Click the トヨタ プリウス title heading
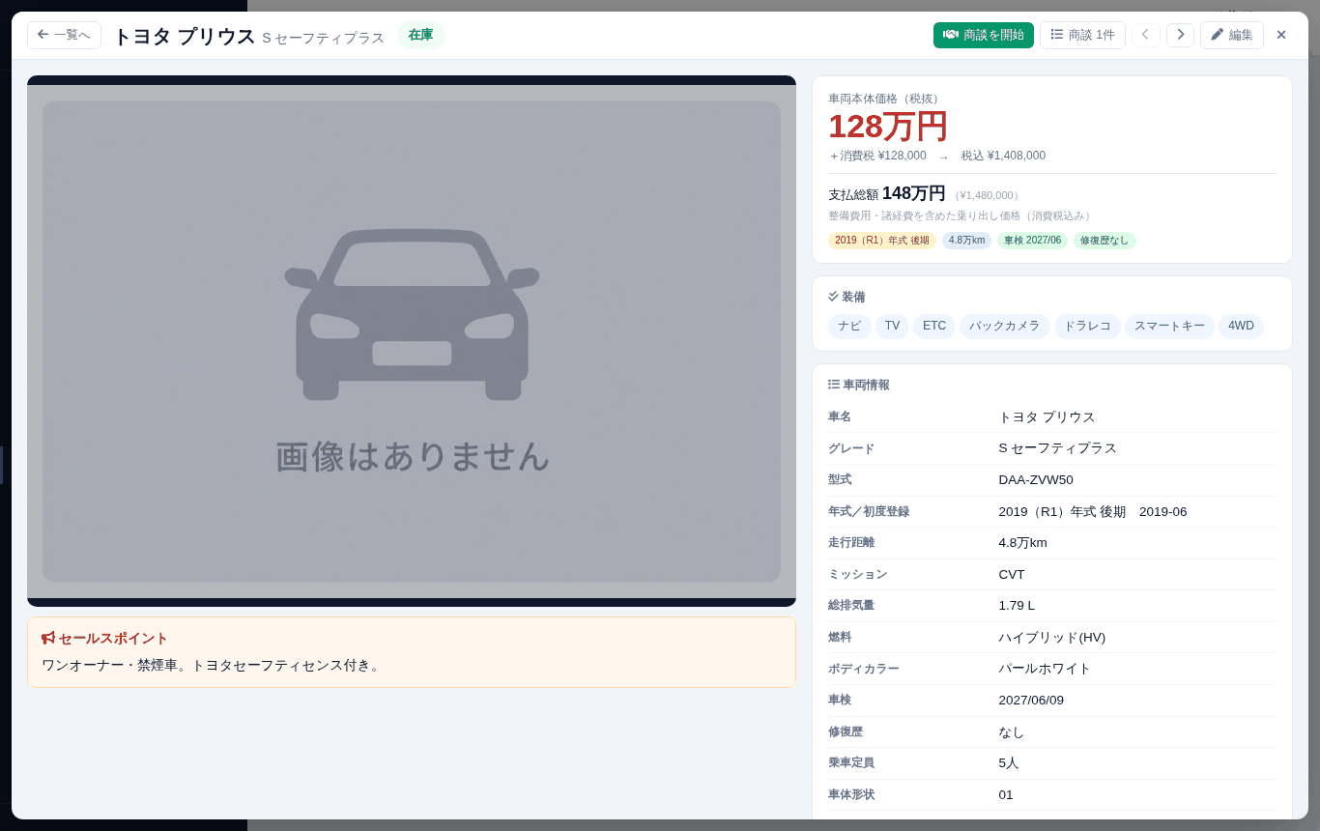The image size is (1320, 831). (184, 36)
